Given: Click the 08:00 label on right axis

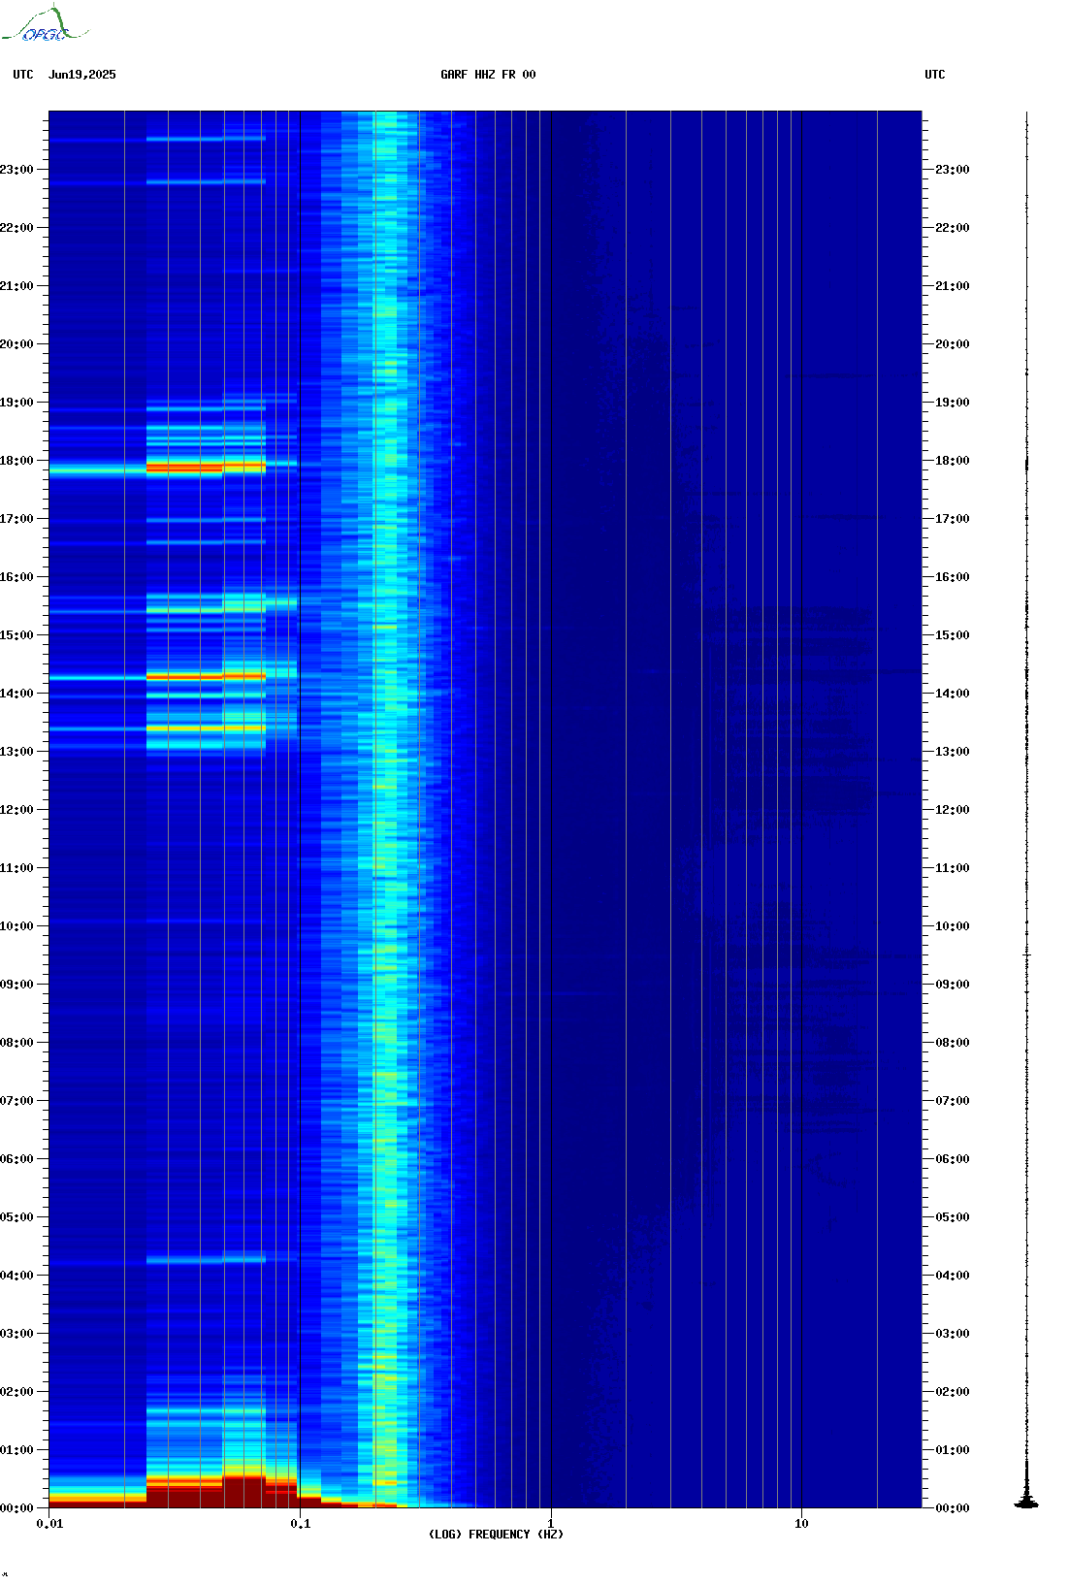Looking at the screenshot, I should [953, 1043].
